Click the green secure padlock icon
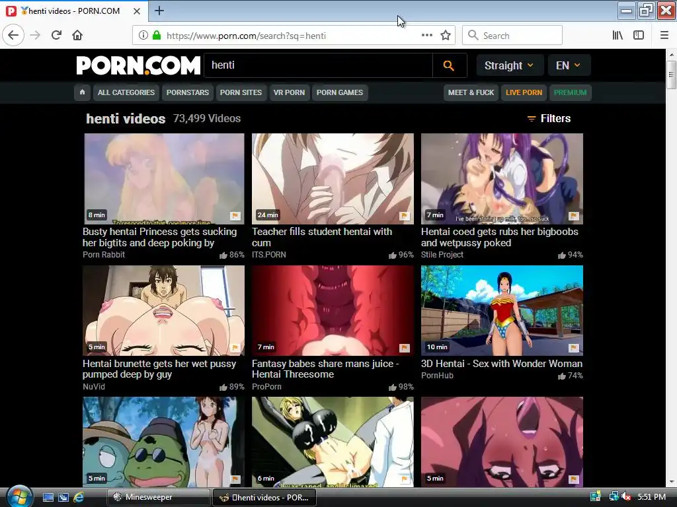Screen dimensions: 677x507 157,36
